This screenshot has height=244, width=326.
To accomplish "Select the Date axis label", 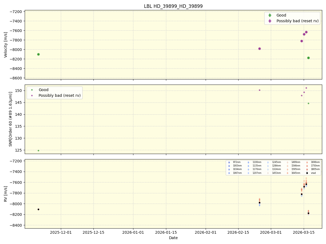I will (173, 238).
